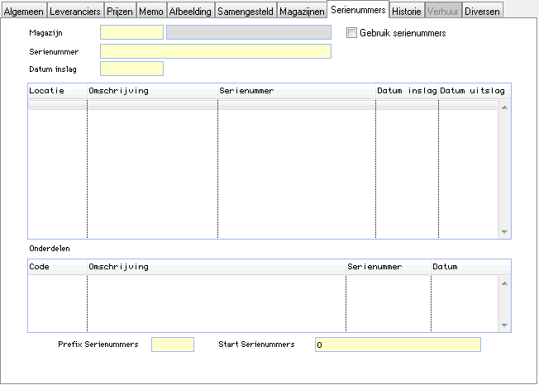Screen dimensions: 539x385
Task: Select the Diversen tab
Action: [x=482, y=12]
